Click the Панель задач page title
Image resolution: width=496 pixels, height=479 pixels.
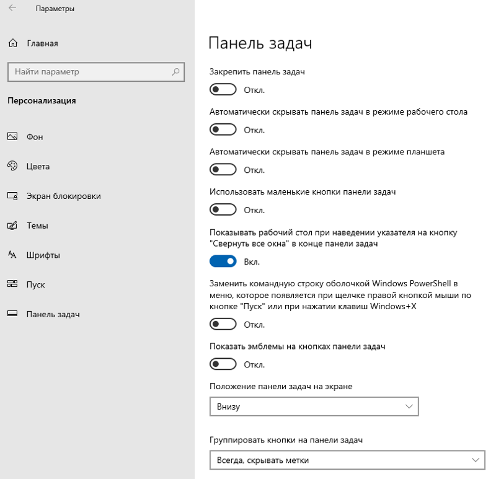260,43
